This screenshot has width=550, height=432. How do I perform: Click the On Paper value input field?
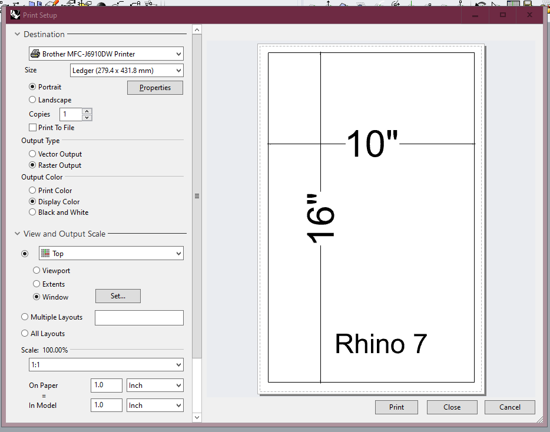[107, 385]
